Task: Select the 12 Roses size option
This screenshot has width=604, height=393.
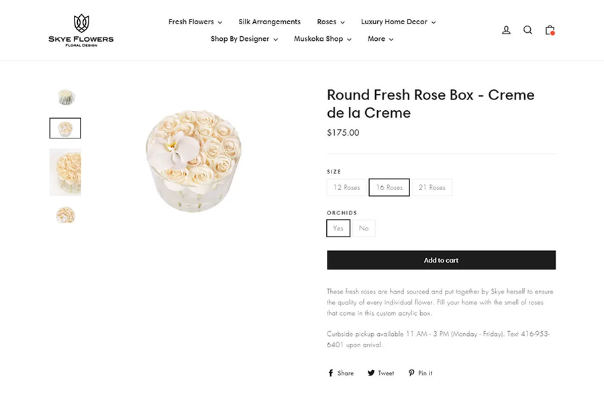Action: coord(346,187)
